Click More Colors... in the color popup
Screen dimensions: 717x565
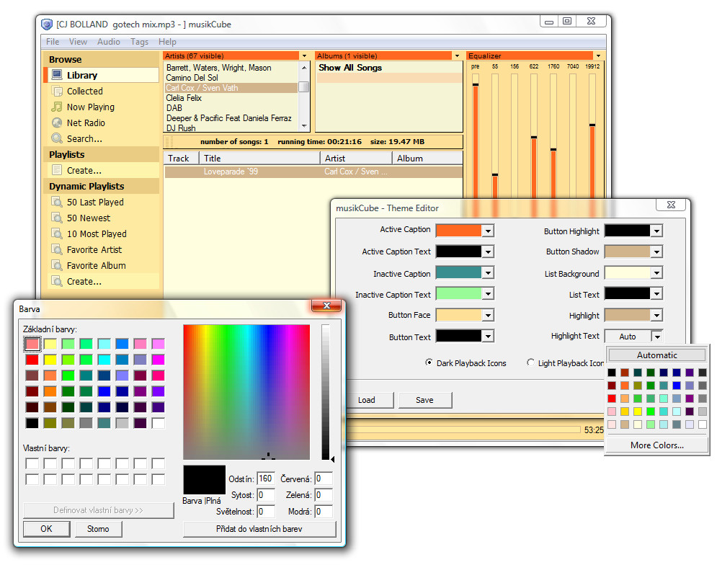coord(656,445)
